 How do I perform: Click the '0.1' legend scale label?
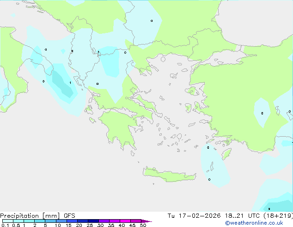[x=5, y=225]
